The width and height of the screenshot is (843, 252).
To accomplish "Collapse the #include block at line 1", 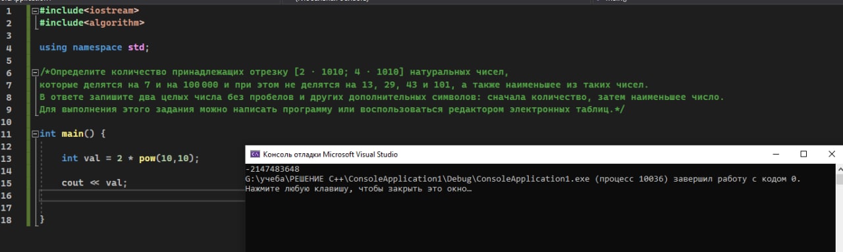I will tap(35, 11).
